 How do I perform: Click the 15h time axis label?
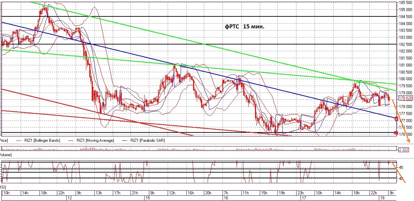(x=265, y=193)
